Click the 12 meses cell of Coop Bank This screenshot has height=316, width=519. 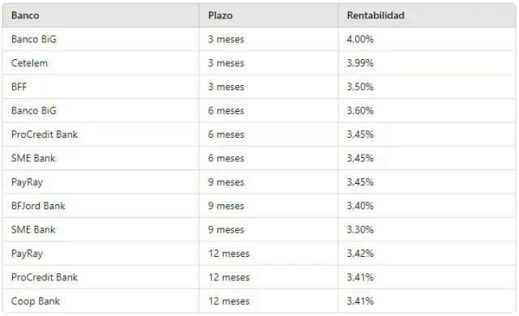click(x=229, y=301)
